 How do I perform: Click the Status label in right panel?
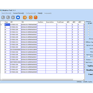coord(88,60)
